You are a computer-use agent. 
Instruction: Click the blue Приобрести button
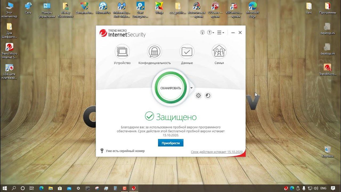point(170,143)
